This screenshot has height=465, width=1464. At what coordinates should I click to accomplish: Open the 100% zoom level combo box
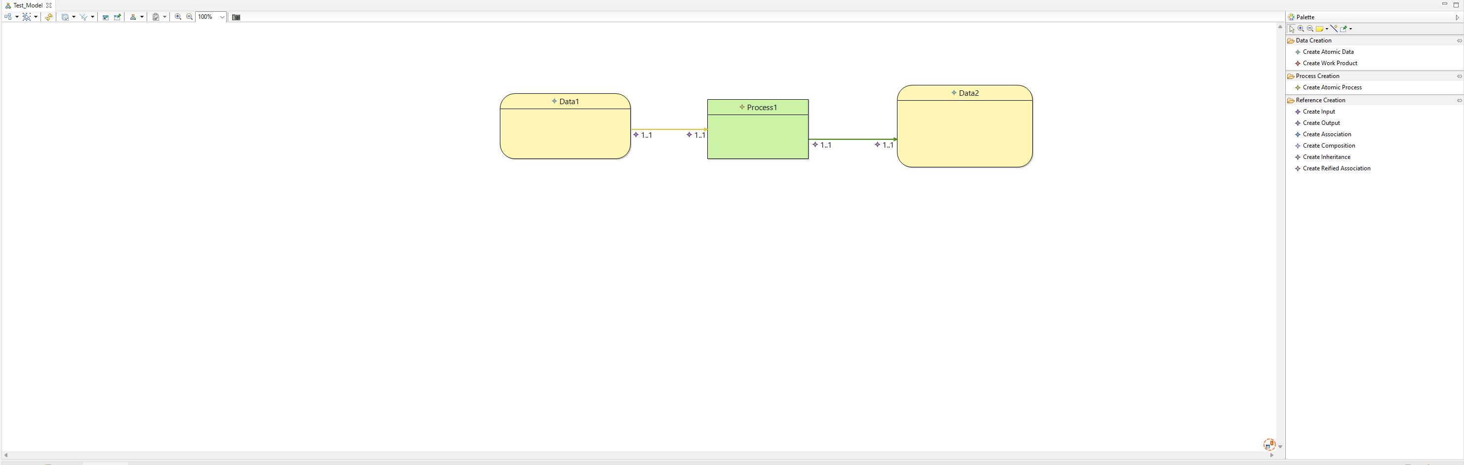point(211,17)
